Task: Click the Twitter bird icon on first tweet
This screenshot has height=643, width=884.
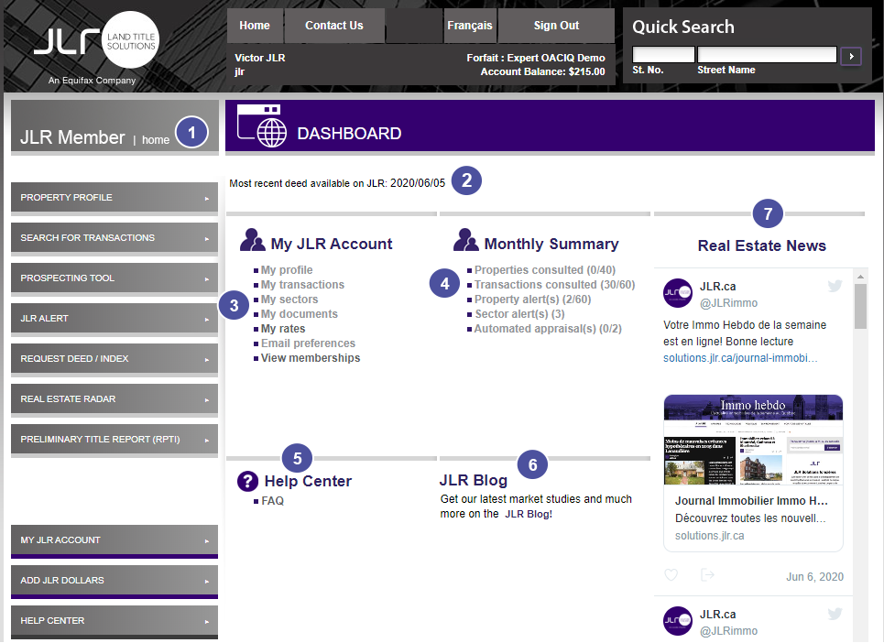Action: pos(835,286)
